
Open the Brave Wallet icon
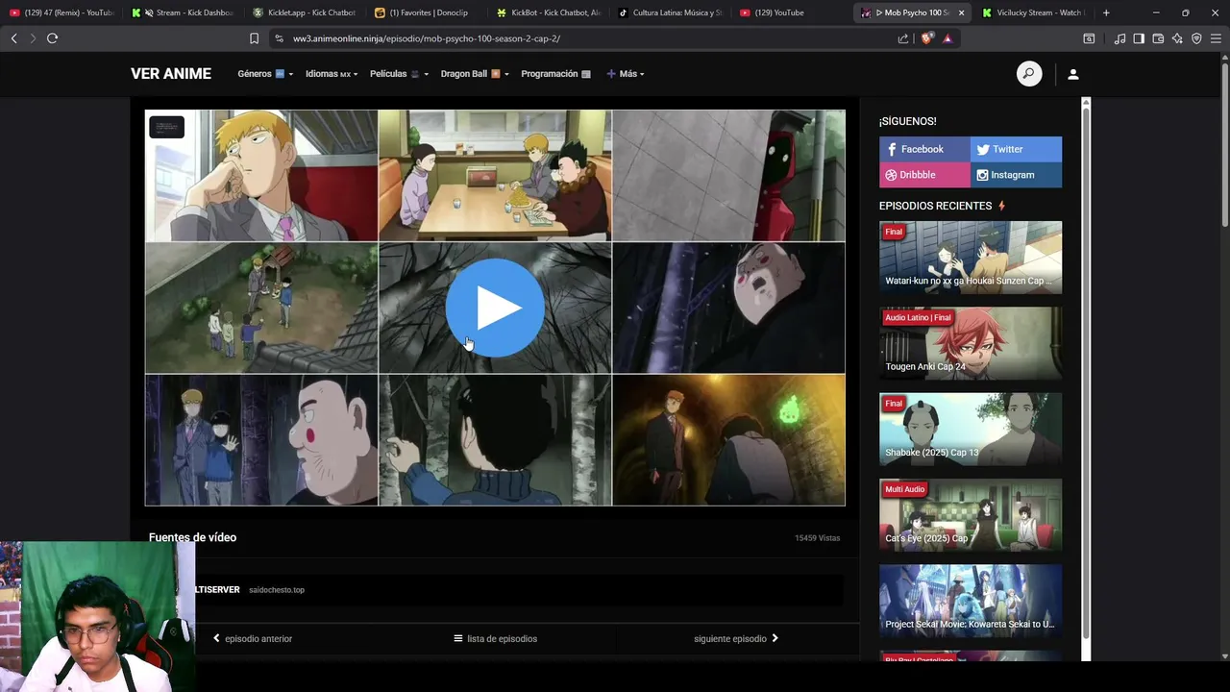(x=1158, y=38)
